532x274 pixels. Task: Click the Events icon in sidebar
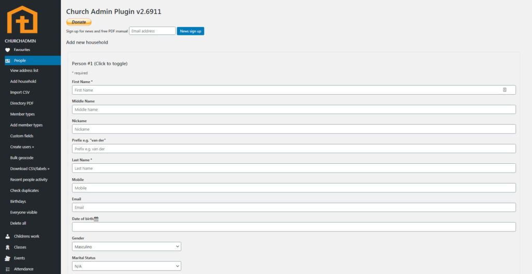click(x=7, y=258)
